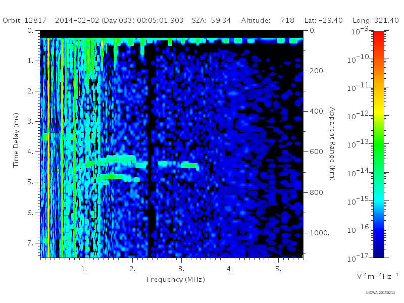Click the 3. tick label on time delay axis
This screenshot has height=303, width=404.
click(31, 121)
